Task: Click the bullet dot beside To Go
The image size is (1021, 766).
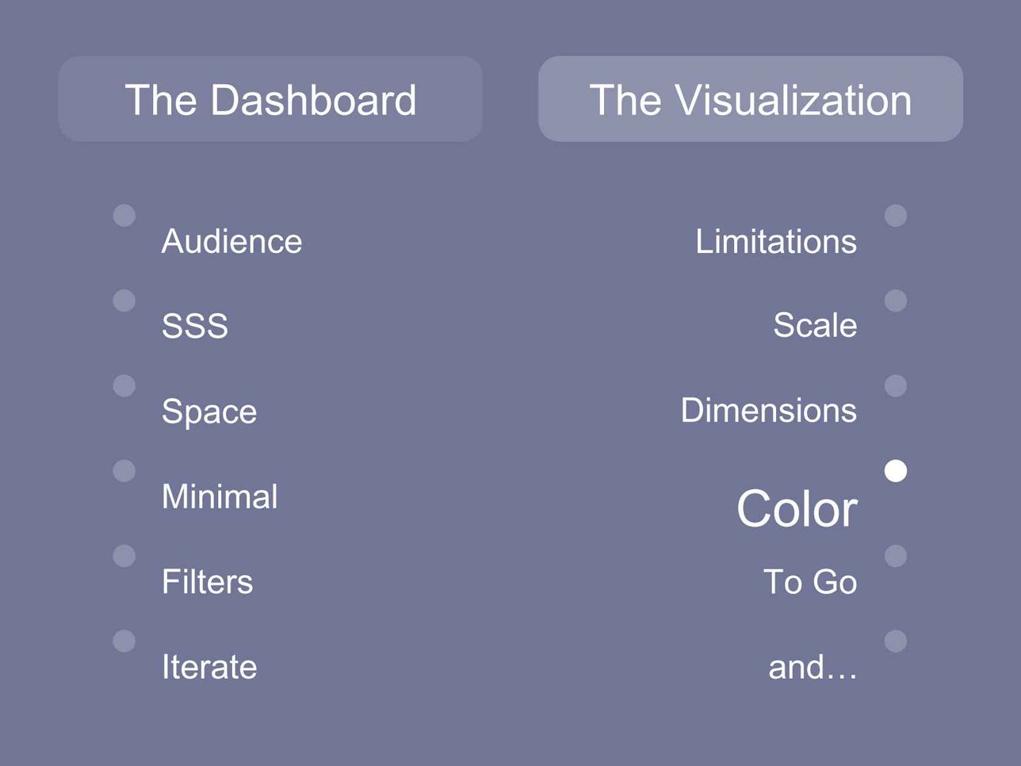Action: pyautogui.click(x=896, y=556)
